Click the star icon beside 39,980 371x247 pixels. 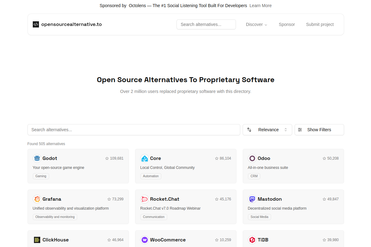click(x=324, y=240)
